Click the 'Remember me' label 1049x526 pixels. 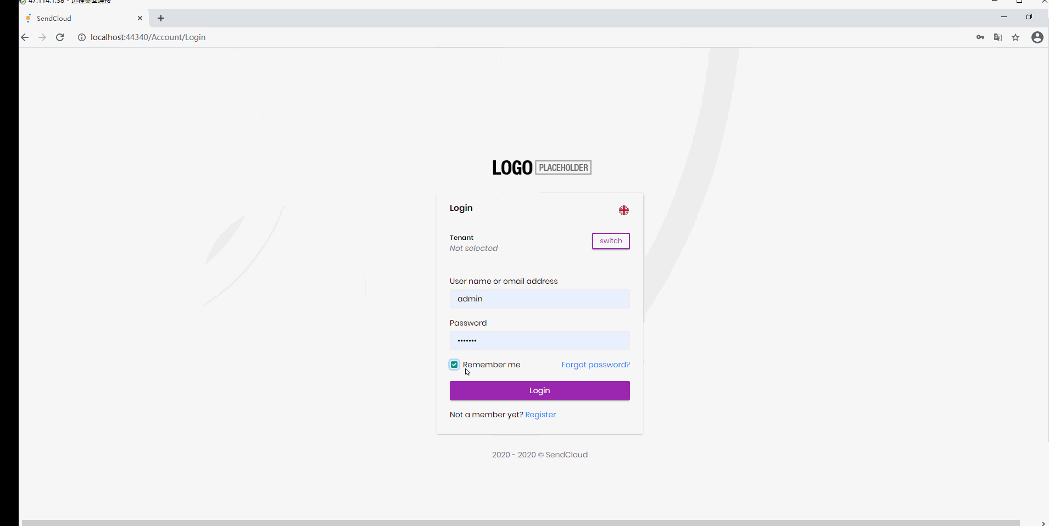click(492, 365)
